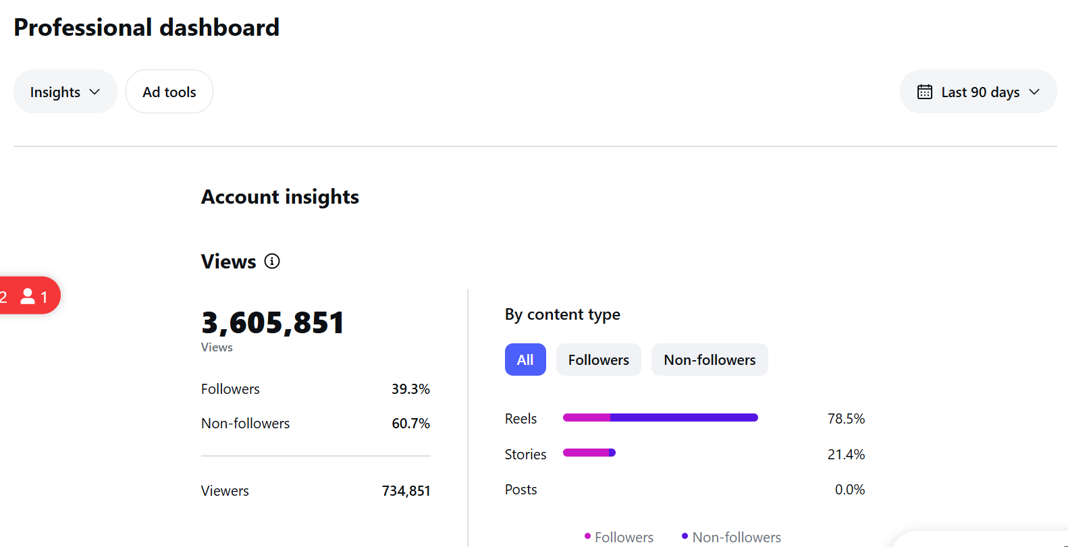The width and height of the screenshot is (1068, 547).
Task: Click the Non-followers legend dot
Action: [685, 536]
